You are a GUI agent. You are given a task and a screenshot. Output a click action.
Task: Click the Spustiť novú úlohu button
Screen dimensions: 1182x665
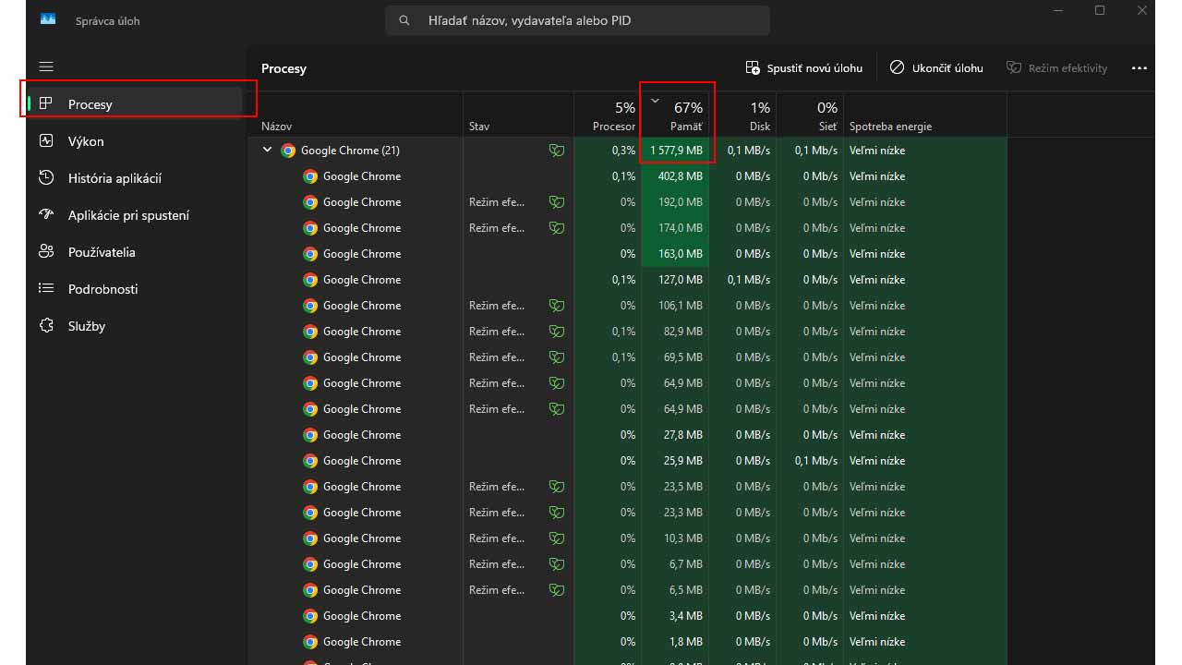click(x=803, y=68)
